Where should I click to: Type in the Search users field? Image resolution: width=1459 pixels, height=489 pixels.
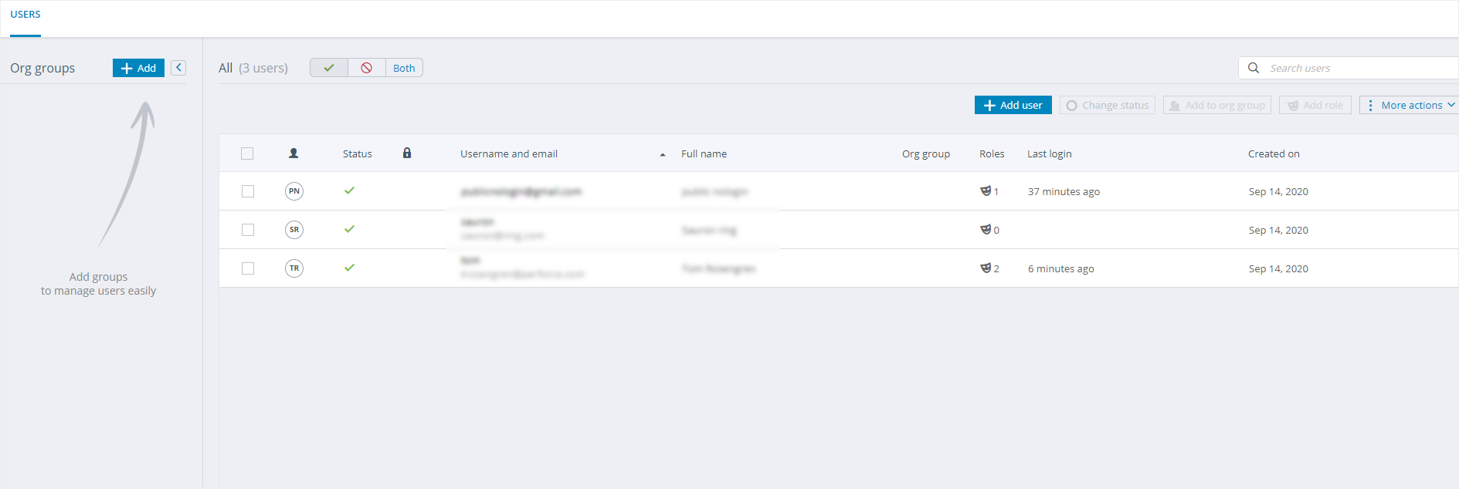pos(1359,69)
